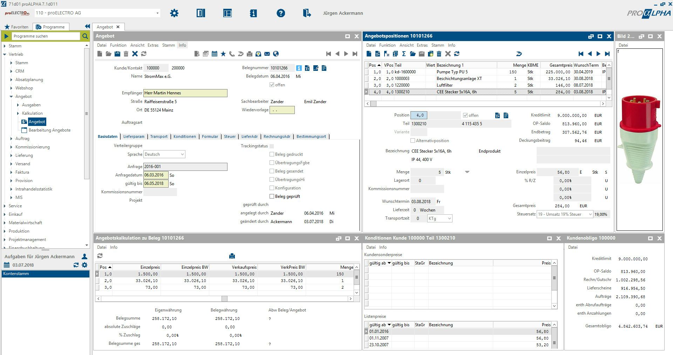
Task: Check the 'Beleg geprüft' checkbox
Action: click(272, 196)
